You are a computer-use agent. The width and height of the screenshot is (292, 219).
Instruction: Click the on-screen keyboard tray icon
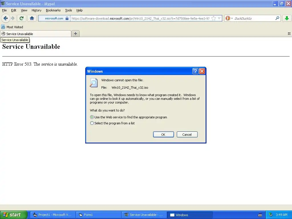(x=260, y=215)
